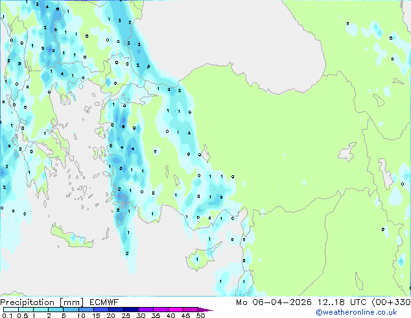Viewport: 411px width, 318px height.
Task: Select the 25–30 mm navy swatch
Action: point(130,310)
